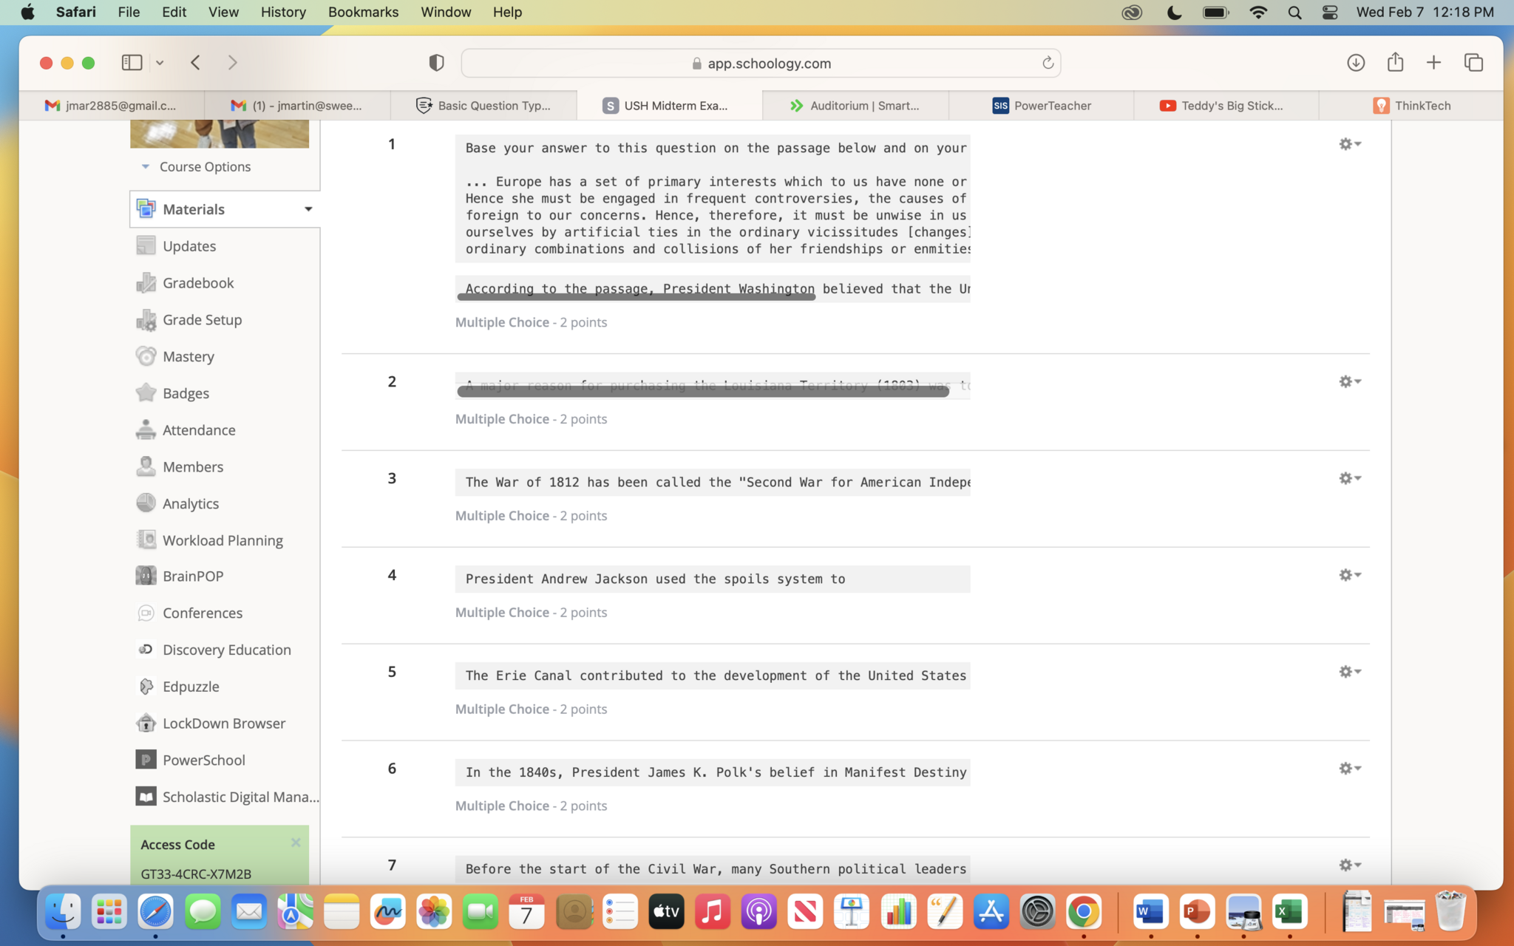The image size is (1514, 946).
Task: Expand the Course Options disclosure
Action: (x=146, y=166)
